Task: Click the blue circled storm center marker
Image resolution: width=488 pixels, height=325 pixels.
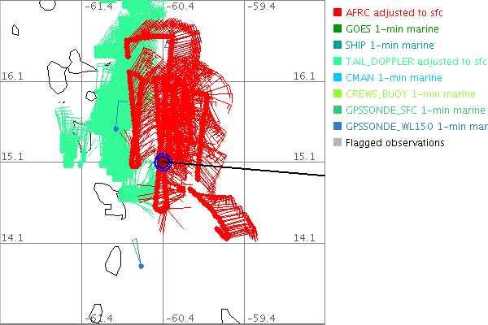Action: pos(163,162)
